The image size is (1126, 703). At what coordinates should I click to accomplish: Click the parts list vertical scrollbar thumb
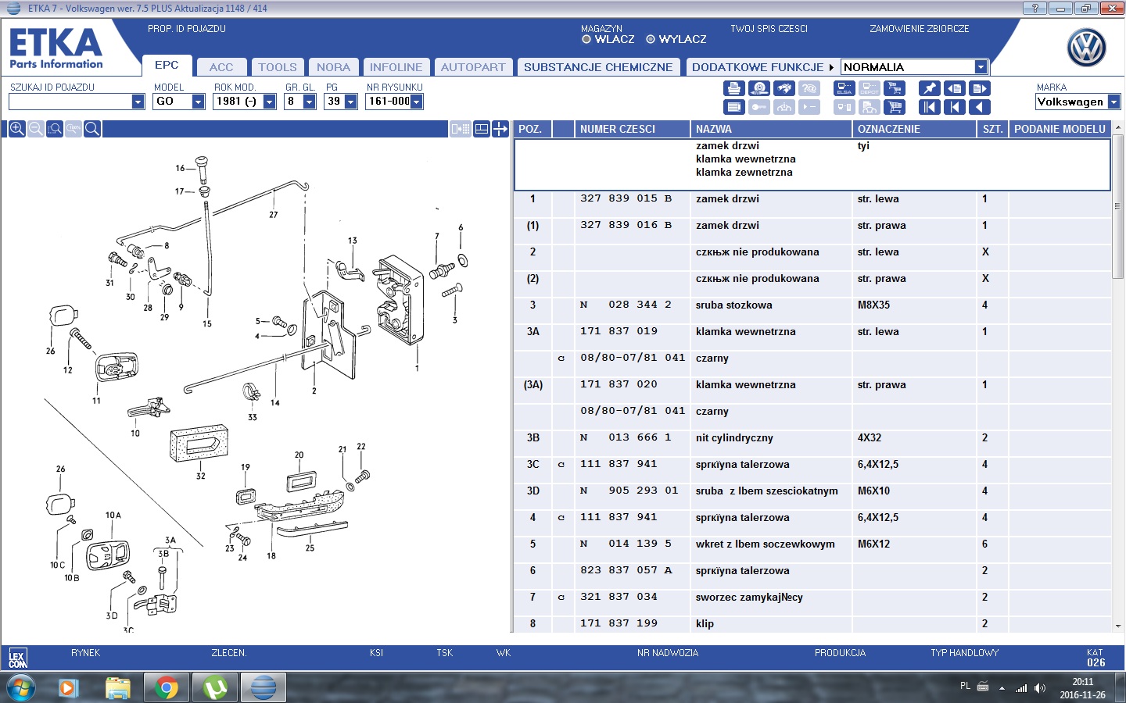click(1117, 208)
